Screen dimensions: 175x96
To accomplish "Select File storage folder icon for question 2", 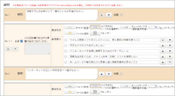I will [x=70, y=92].
